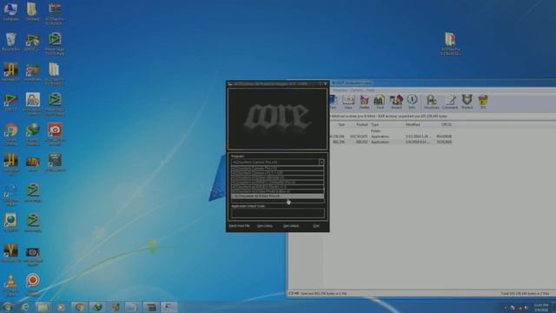Screen dimensions: 556x313
Task: Select the VLC media player desktop shortcut
Action: 10,286
